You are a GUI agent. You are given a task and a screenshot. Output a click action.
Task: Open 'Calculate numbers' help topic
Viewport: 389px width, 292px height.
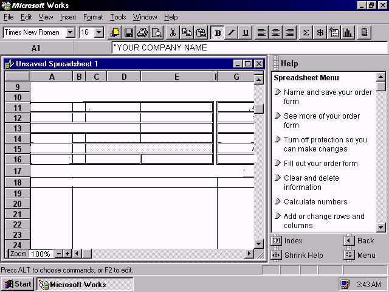click(315, 201)
